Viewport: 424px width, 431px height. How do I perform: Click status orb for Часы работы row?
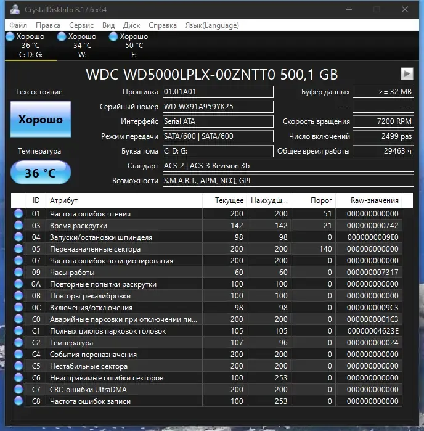pyautogui.click(x=18, y=272)
